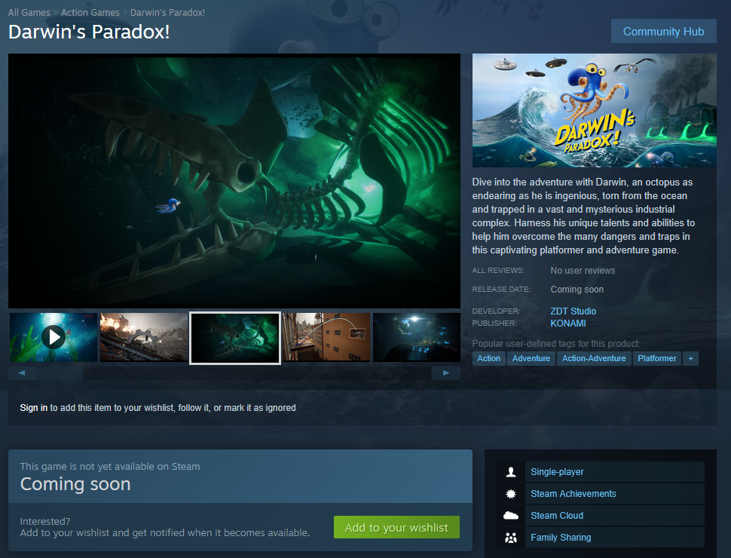Click the thumbnail strip scrollbar handle

click(60, 373)
